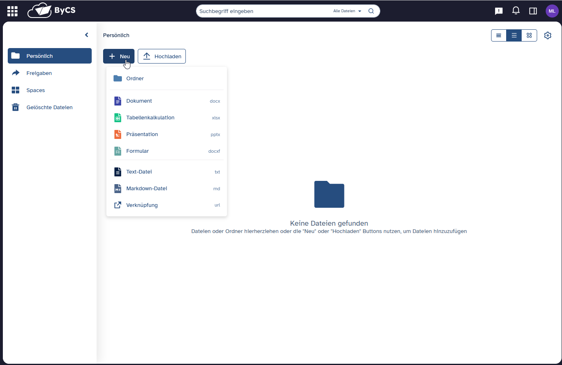This screenshot has width=562, height=365.
Task: Switch to default list view
Action: (514, 35)
